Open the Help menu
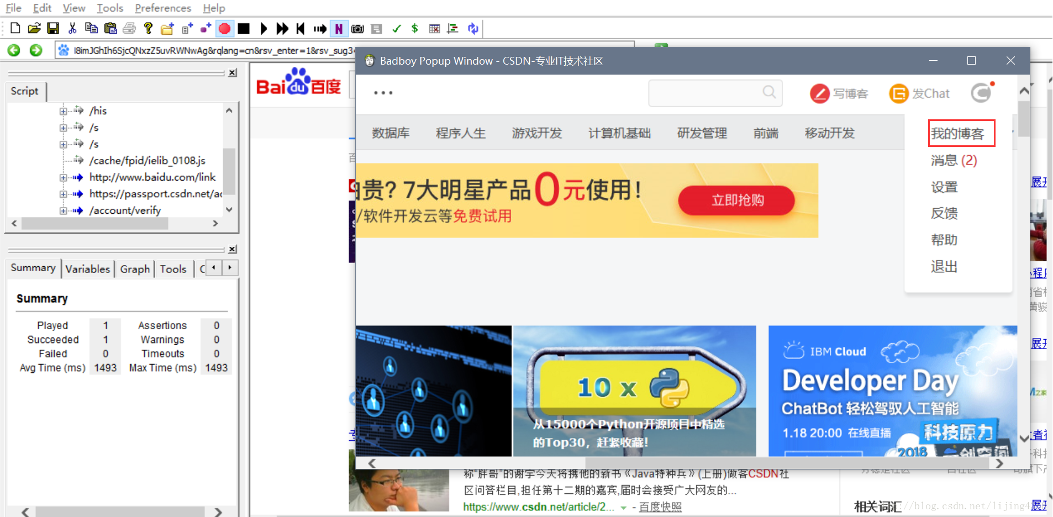The width and height of the screenshot is (1053, 517). click(214, 8)
